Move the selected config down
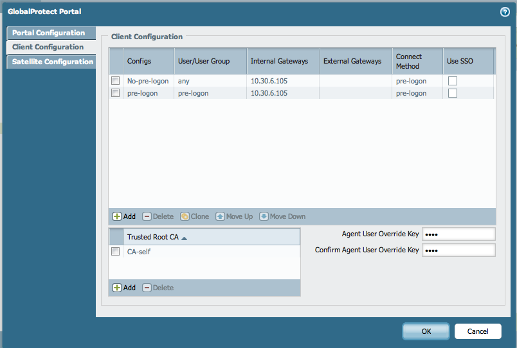 click(282, 216)
